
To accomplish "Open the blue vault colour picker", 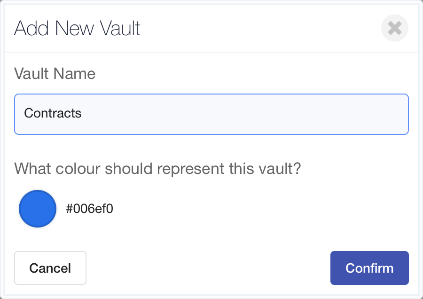I will [38, 209].
